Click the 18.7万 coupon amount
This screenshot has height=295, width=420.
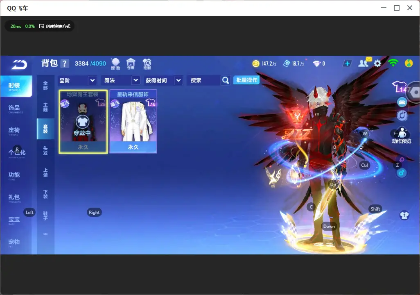[x=298, y=64]
